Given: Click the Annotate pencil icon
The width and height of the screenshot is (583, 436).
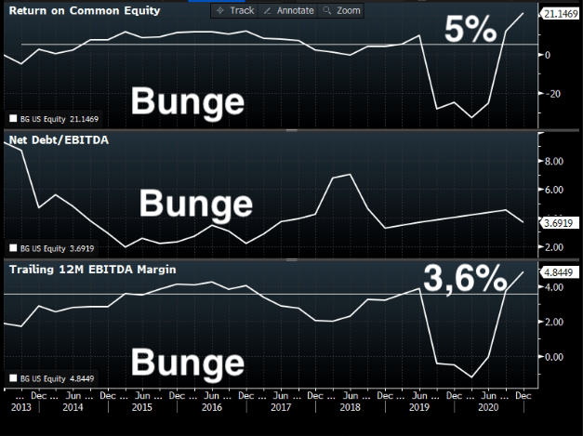Looking at the screenshot, I should click(267, 11).
